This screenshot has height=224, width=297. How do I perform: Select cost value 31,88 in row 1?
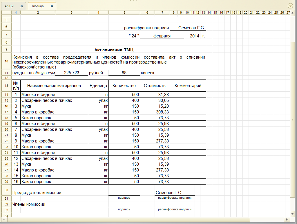coord(155,95)
